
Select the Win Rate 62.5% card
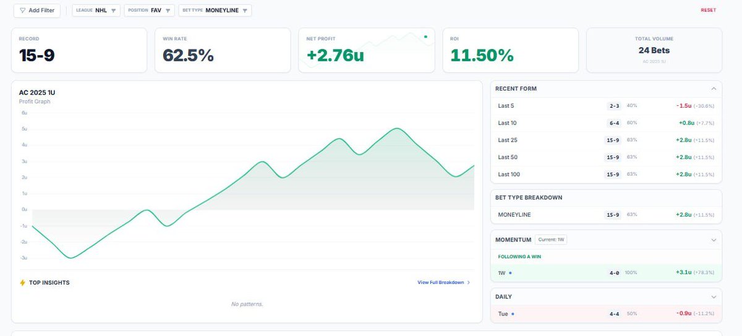click(223, 50)
